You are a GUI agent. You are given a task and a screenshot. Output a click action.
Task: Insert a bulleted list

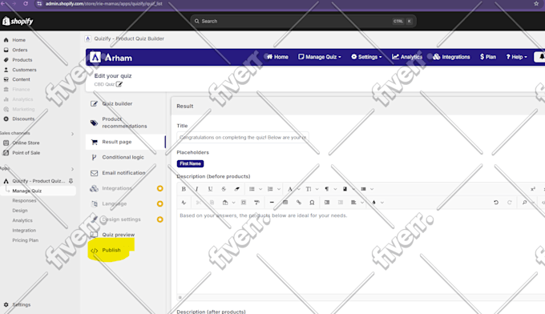click(252, 189)
